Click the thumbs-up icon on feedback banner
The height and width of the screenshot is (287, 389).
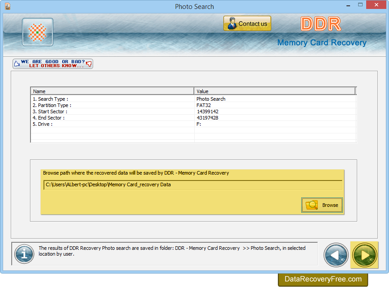[17, 64]
